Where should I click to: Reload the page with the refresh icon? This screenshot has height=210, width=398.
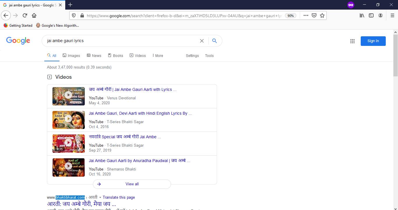(25, 15)
